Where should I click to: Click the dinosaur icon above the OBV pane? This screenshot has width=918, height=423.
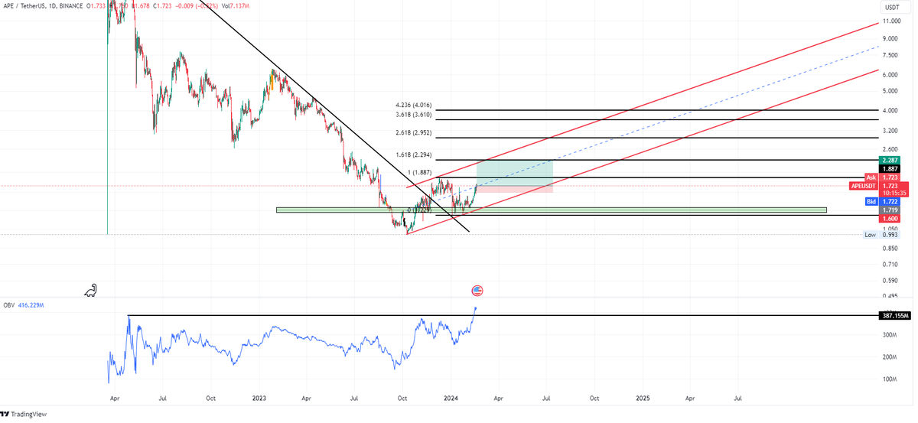pyautogui.click(x=91, y=290)
